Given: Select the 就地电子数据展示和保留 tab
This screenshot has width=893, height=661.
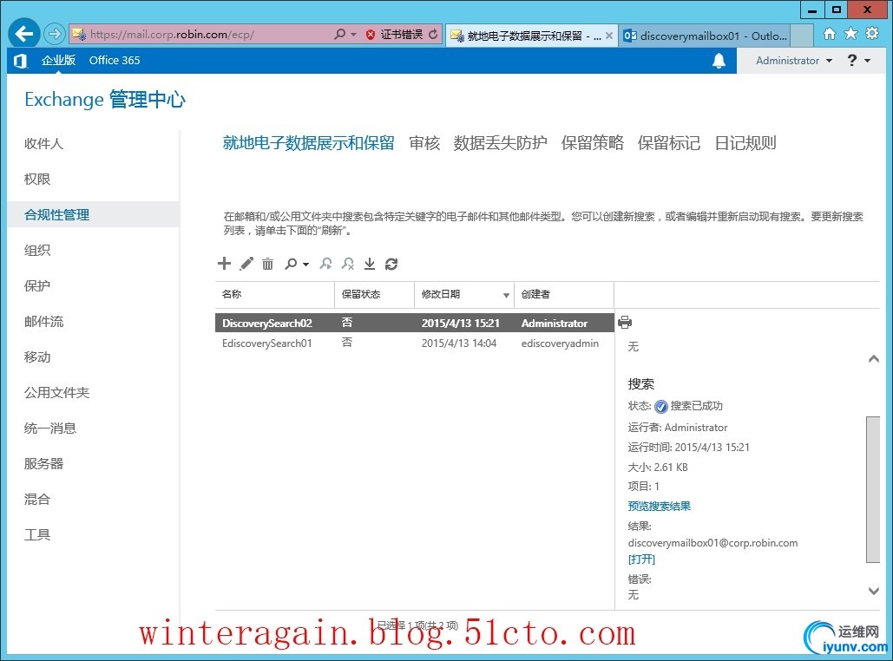Looking at the screenshot, I should point(309,143).
